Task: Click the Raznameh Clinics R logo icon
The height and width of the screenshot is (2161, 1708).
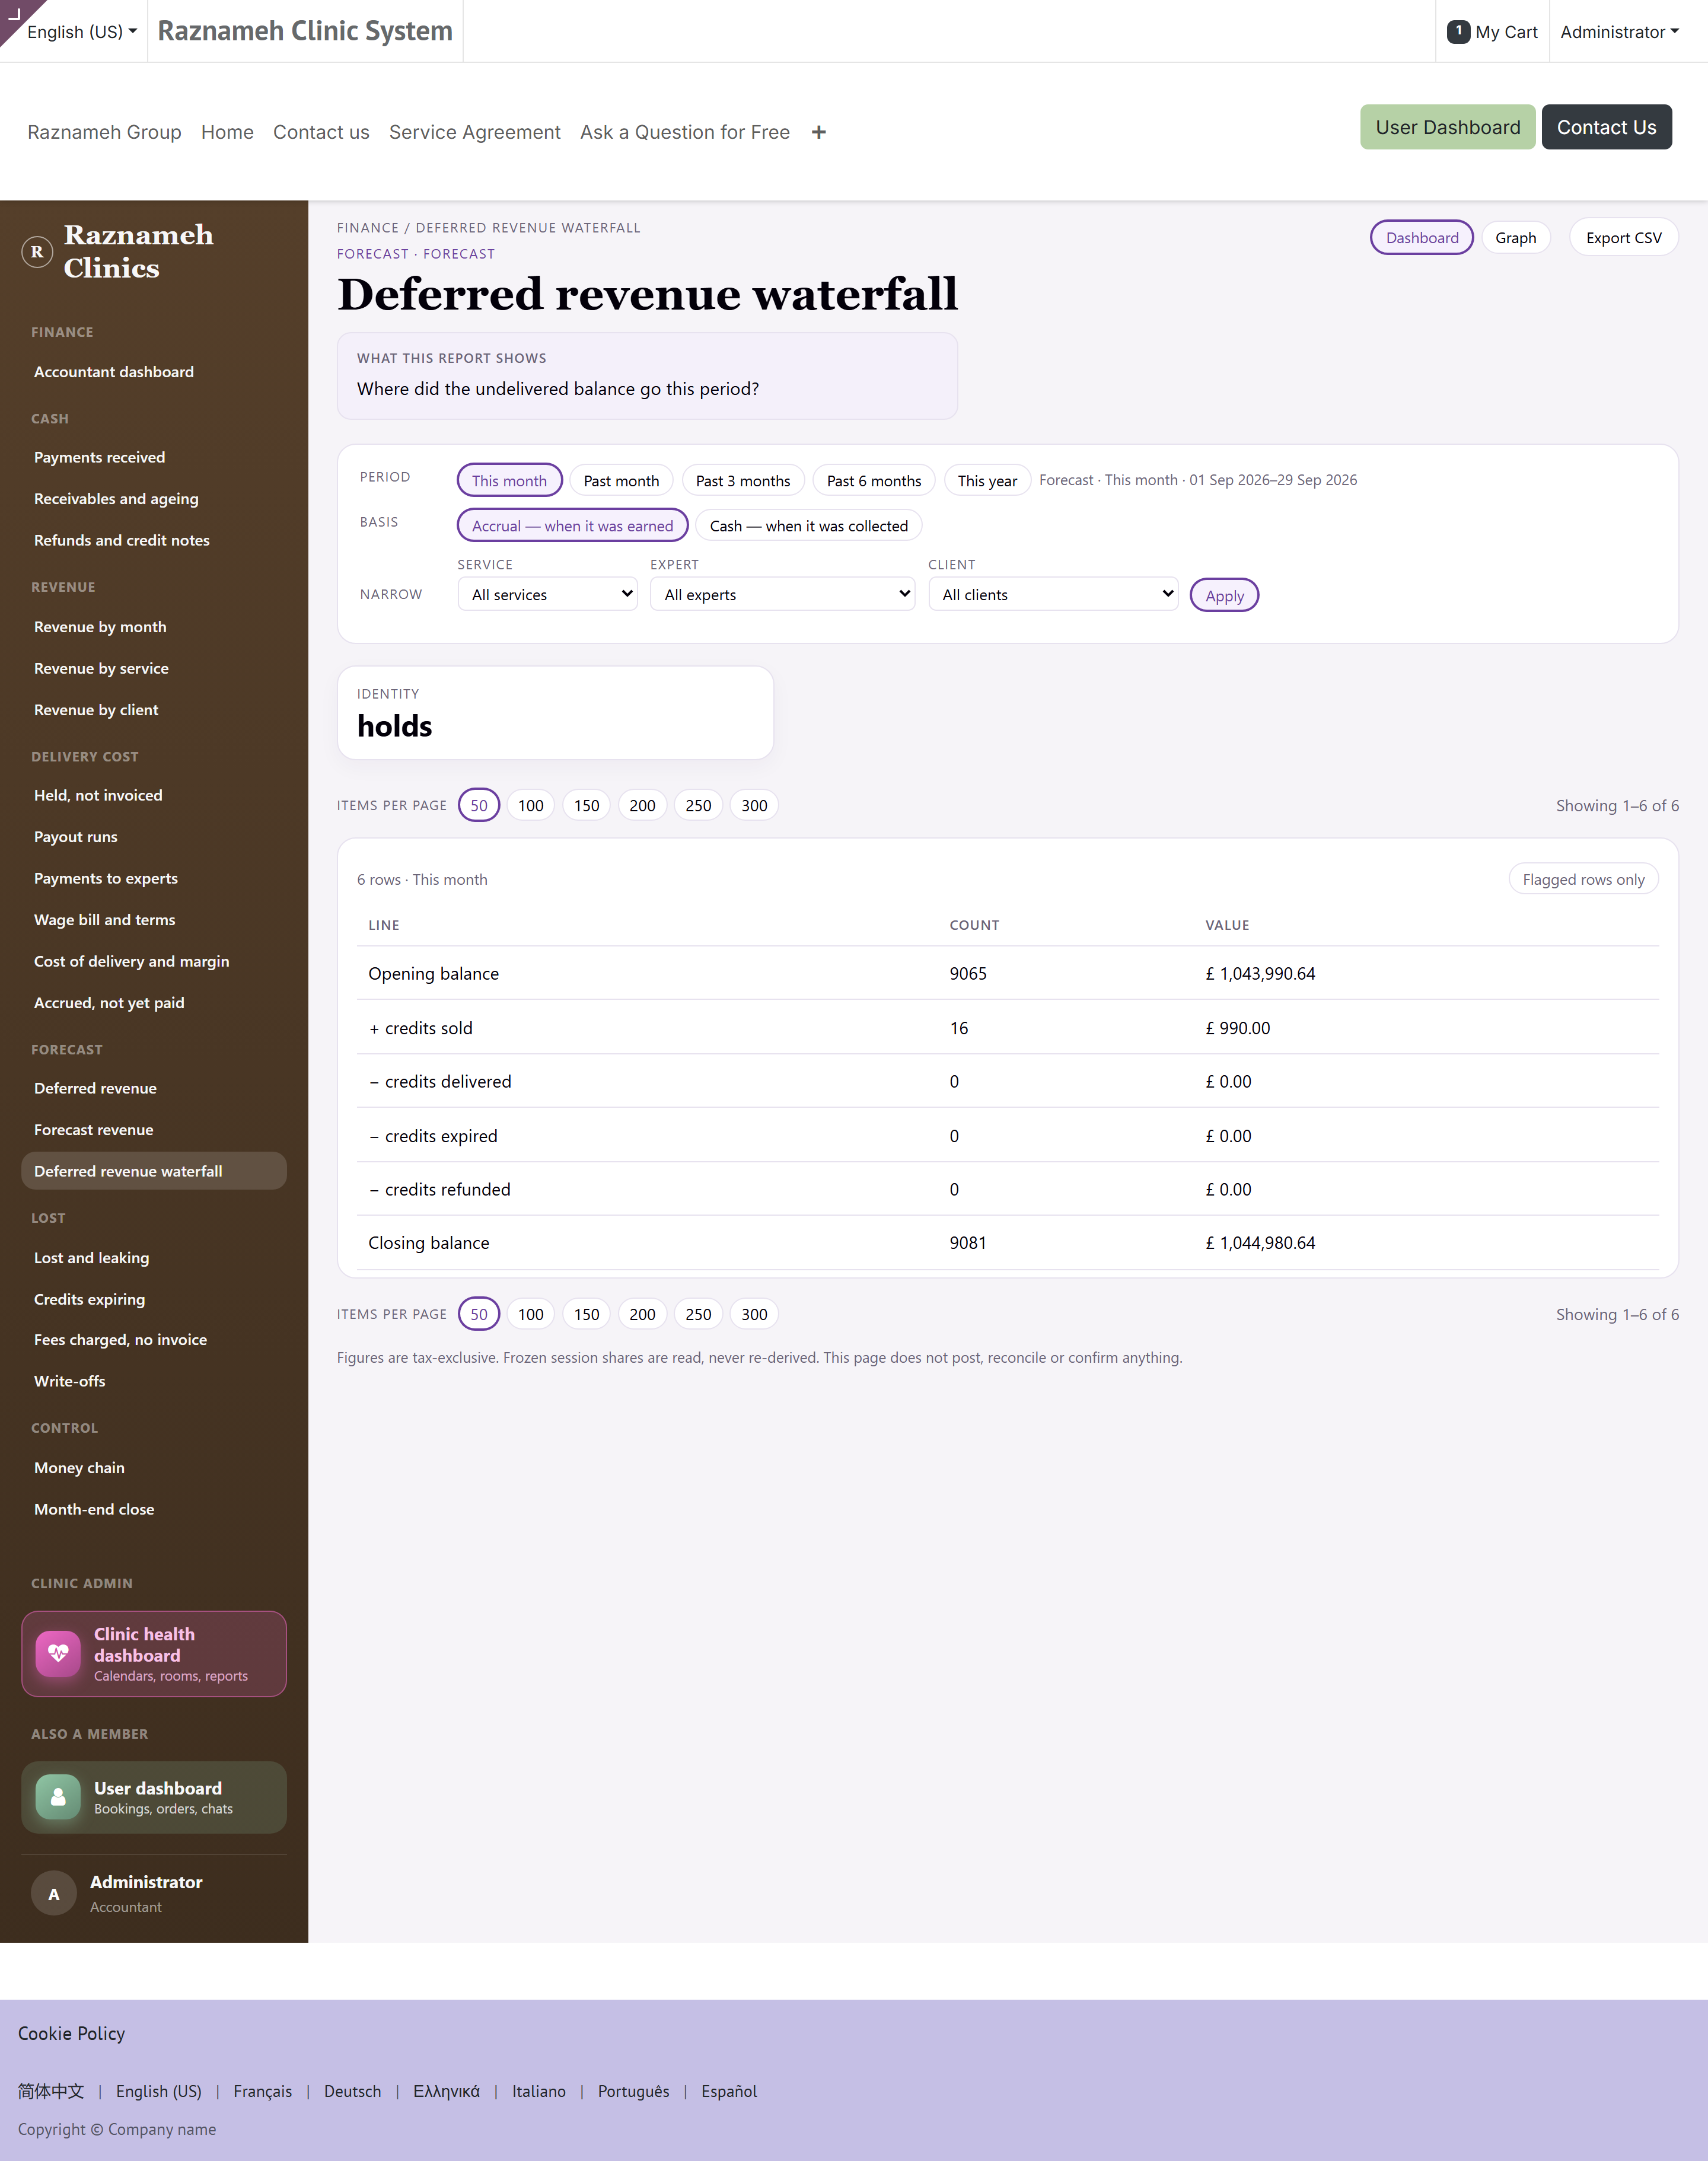Action: click(x=37, y=252)
